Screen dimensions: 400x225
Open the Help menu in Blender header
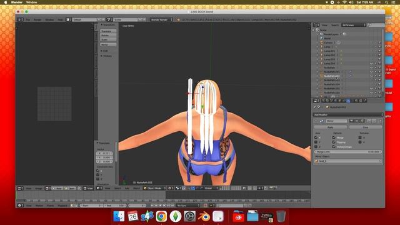point(60,19)
